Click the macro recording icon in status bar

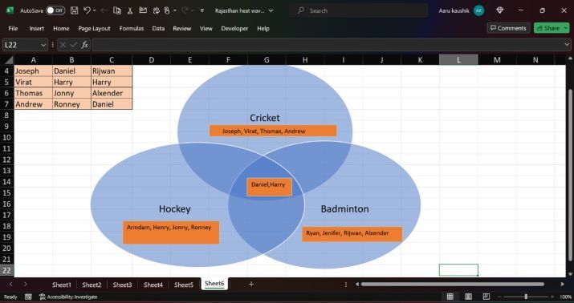point(28,297)
